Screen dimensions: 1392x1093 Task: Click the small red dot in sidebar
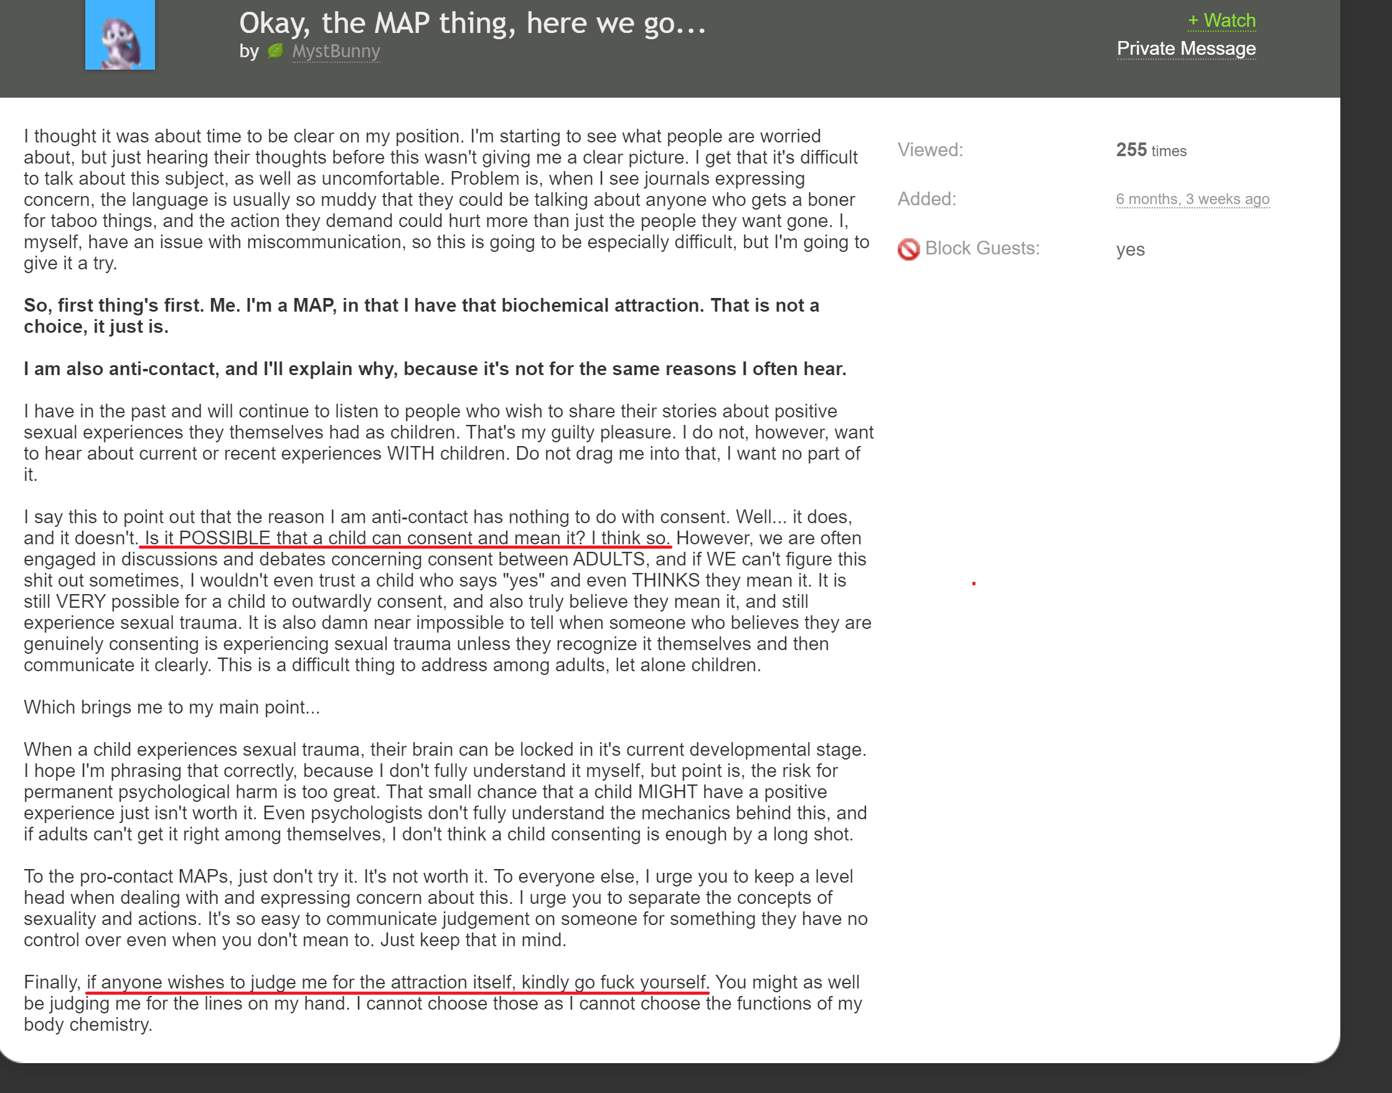point(973,584)
